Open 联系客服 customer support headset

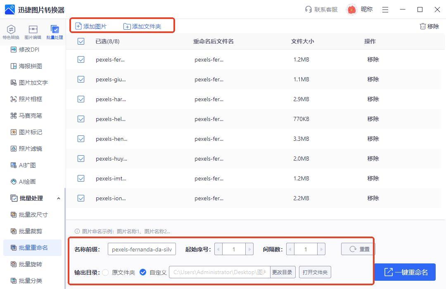(308, 9)
